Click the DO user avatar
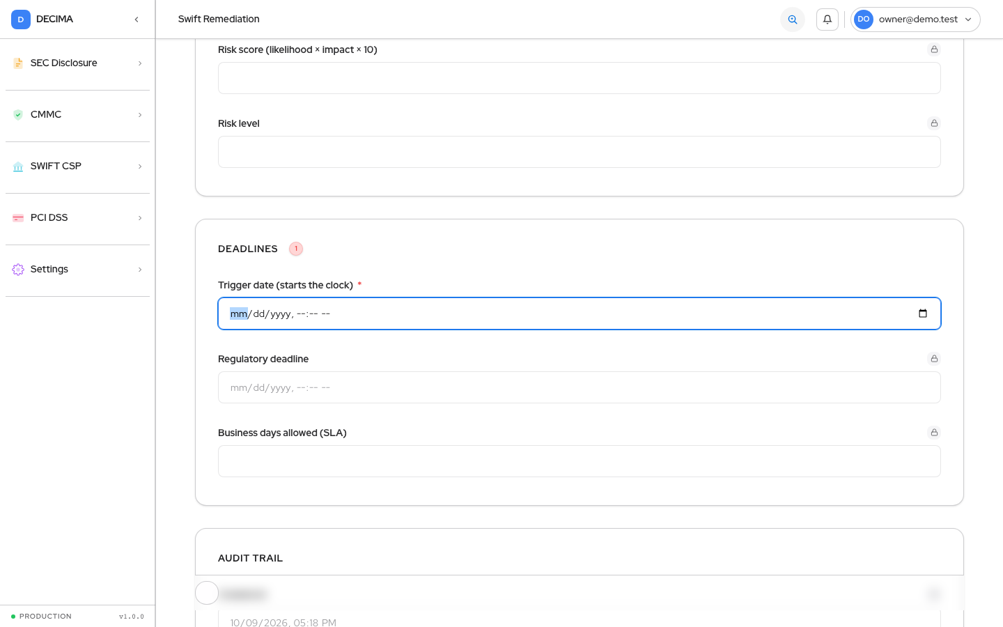 [x=864, y=20]
